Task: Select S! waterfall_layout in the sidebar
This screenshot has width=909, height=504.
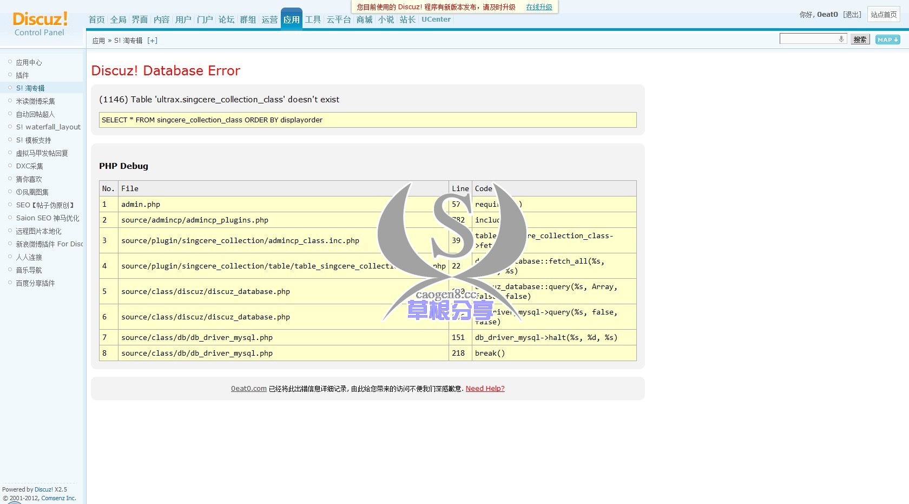Action: click(x=48, y=127)
